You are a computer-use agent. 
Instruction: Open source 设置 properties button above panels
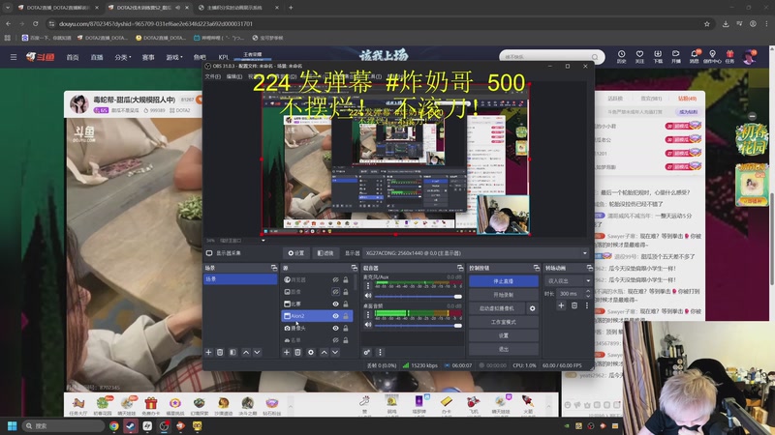tap(296, 253)
